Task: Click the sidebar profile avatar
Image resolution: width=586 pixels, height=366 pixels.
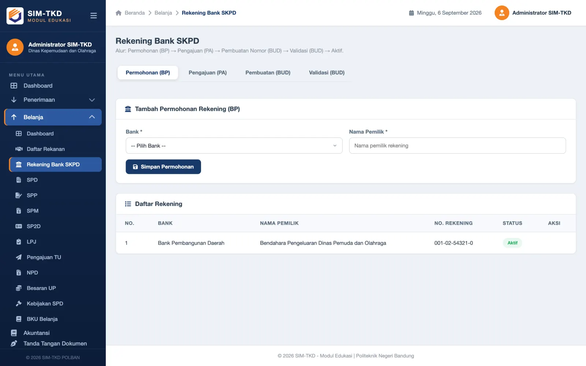Action: point(15,47)
